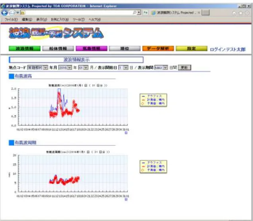Click the 有義波周期 section heading
Screen dimensions: 253x221
coord(25,143)
